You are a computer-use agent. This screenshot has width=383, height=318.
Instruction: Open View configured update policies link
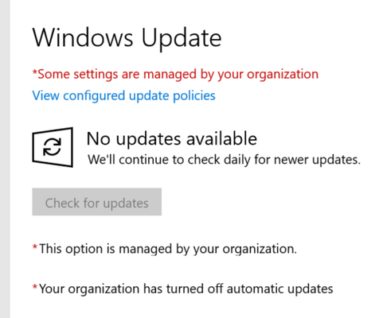[123, 95]
